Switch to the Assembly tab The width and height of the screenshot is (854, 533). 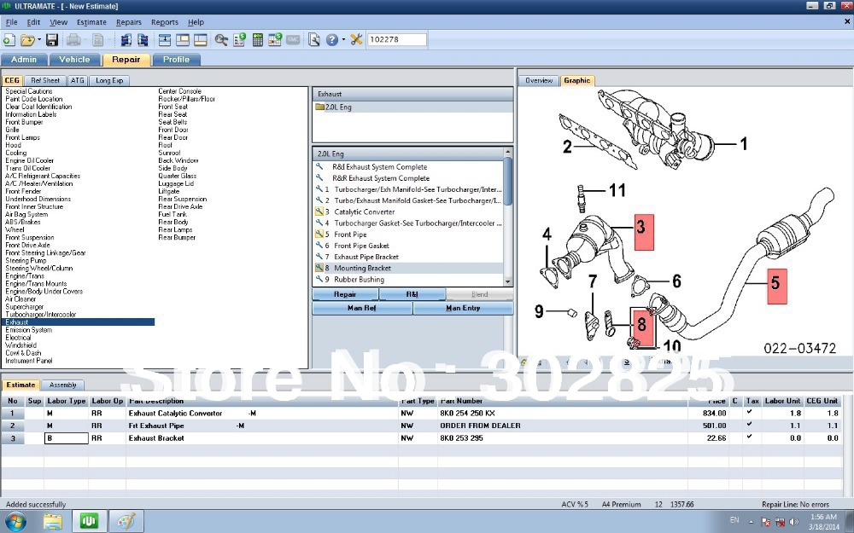(62, 385)
